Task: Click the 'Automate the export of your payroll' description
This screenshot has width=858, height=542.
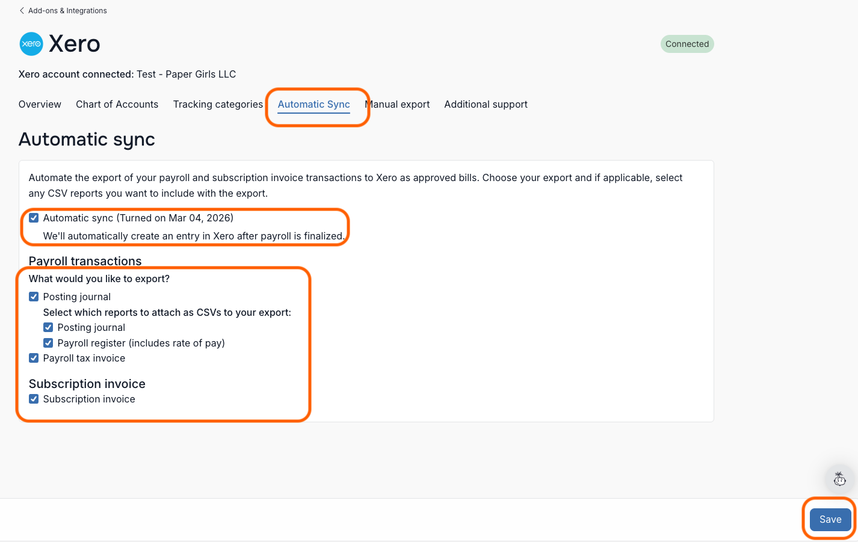Action: click(x=356, y=185)
